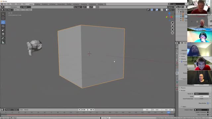Jump to the timeline start frame
Image resolution: width=212 pixels, height=119 pixels.
[x=82, y=110]
